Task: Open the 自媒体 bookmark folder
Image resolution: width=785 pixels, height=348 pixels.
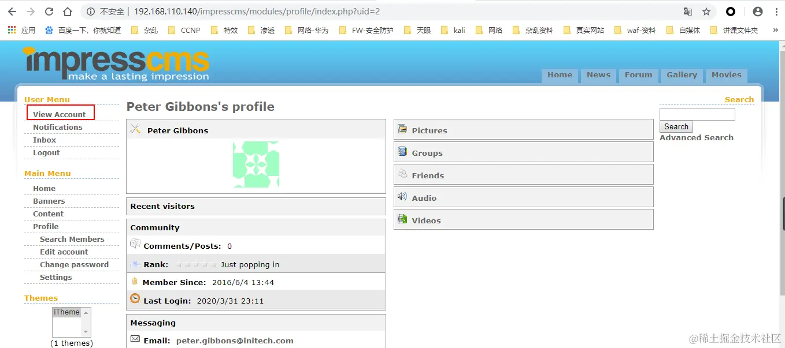Action: click(683, 30)
